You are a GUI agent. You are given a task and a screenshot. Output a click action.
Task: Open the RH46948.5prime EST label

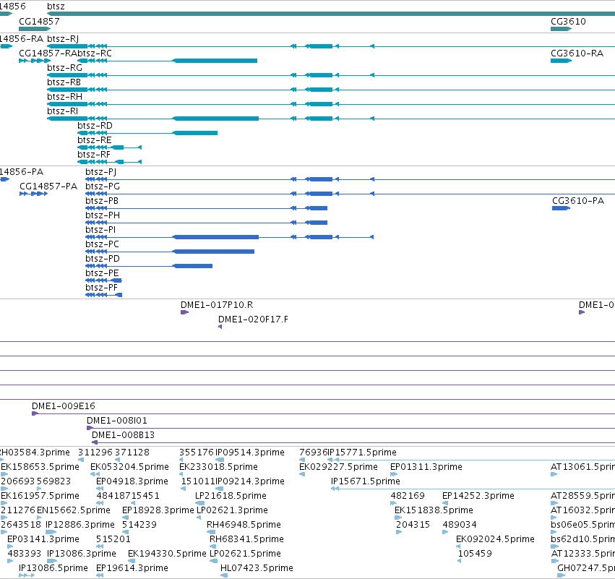[244, 525]
